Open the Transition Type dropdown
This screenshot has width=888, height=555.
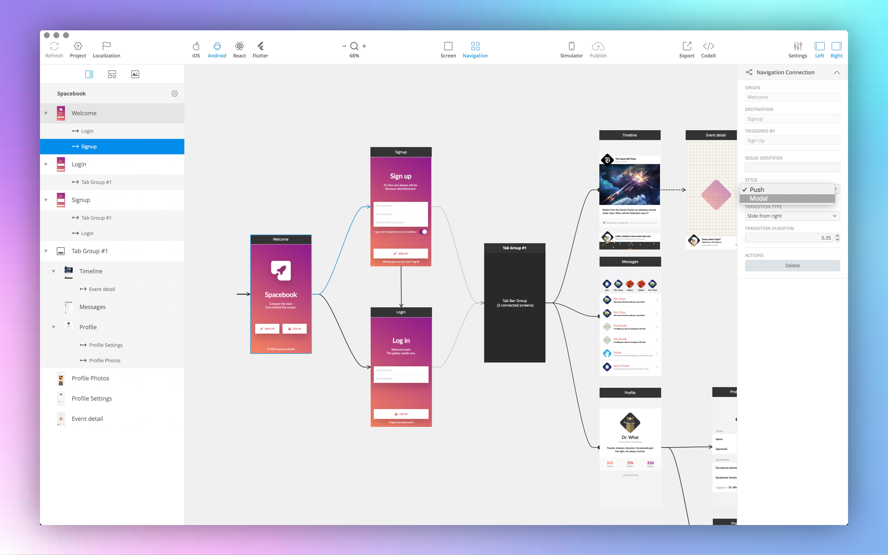792,216
